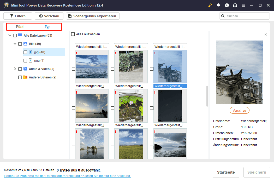Screen dimensions: 274x183
Task: Check the Andere Dateien (2) checkbox
Action: click(20, 77)
